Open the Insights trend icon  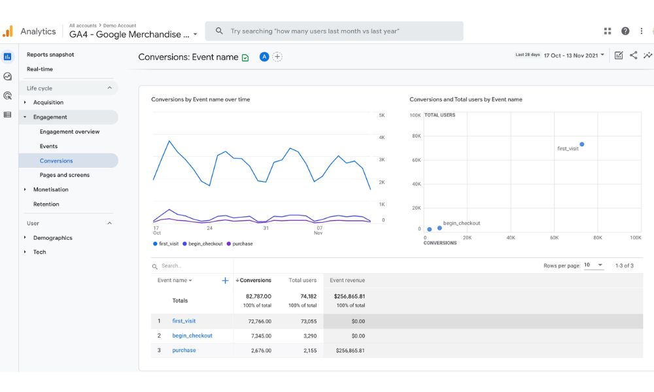click(x=647, y=55)
